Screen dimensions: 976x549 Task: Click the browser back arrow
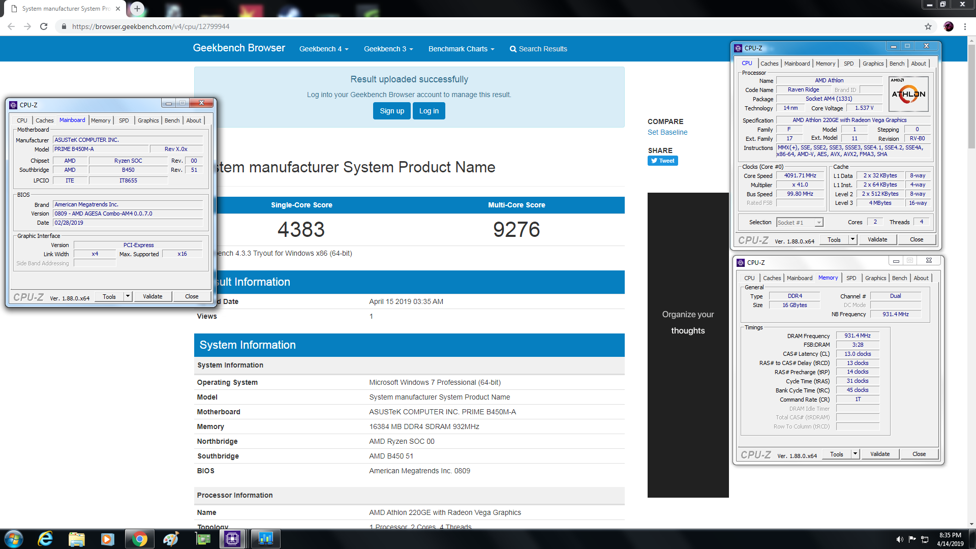11,26
